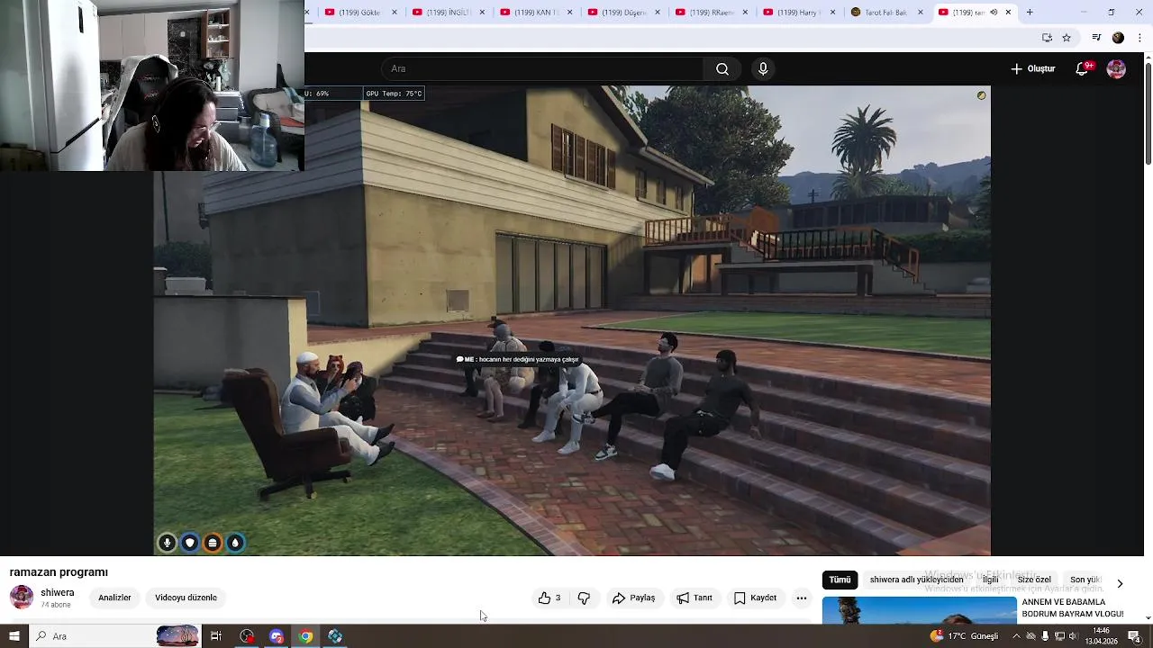Open Windows Start menu
Screen dimensions: 1153x648
point(14,636)
